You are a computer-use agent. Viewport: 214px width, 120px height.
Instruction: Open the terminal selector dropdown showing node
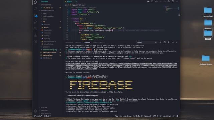pos(147,42)
